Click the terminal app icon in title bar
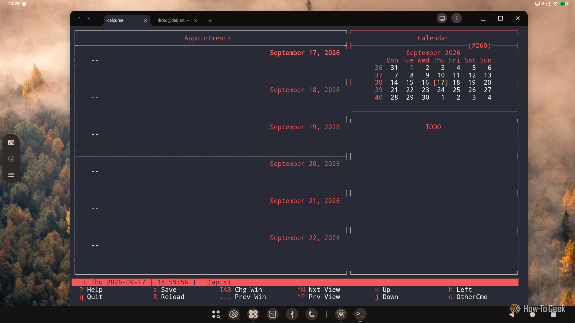 [x=80, y=18]
